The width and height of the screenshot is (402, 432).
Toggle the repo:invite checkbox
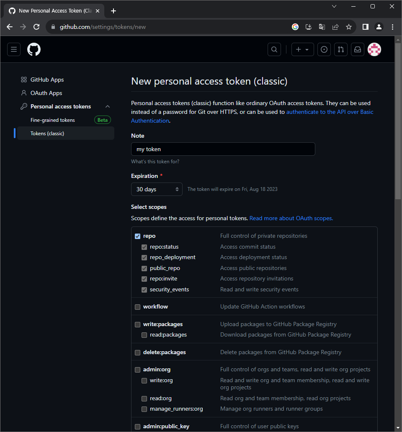pos(144,279)
